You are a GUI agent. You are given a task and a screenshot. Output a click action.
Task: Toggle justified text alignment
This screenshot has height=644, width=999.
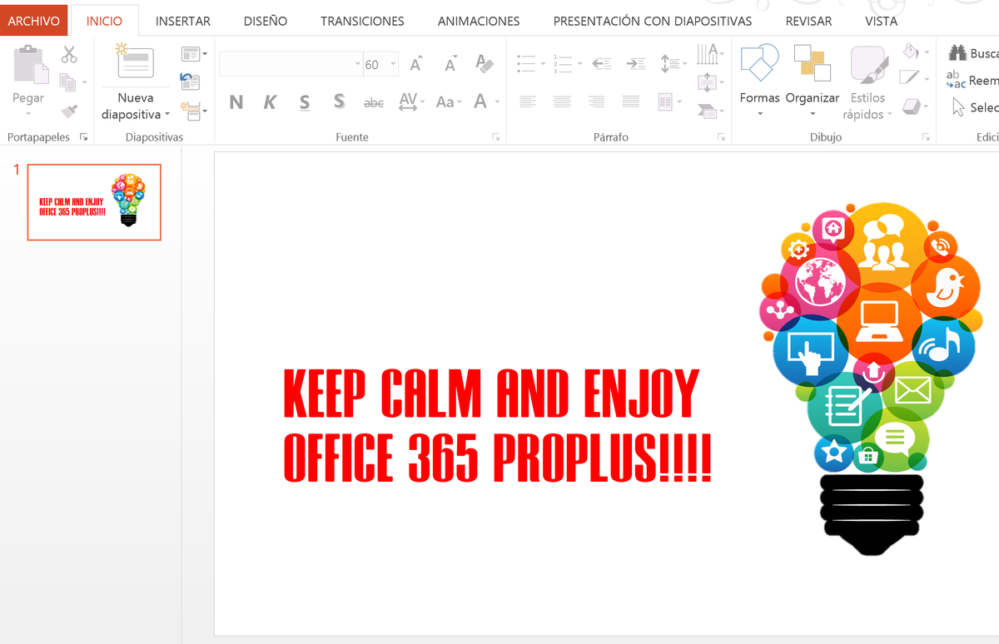pyautogui.click(x=631, y=102)
